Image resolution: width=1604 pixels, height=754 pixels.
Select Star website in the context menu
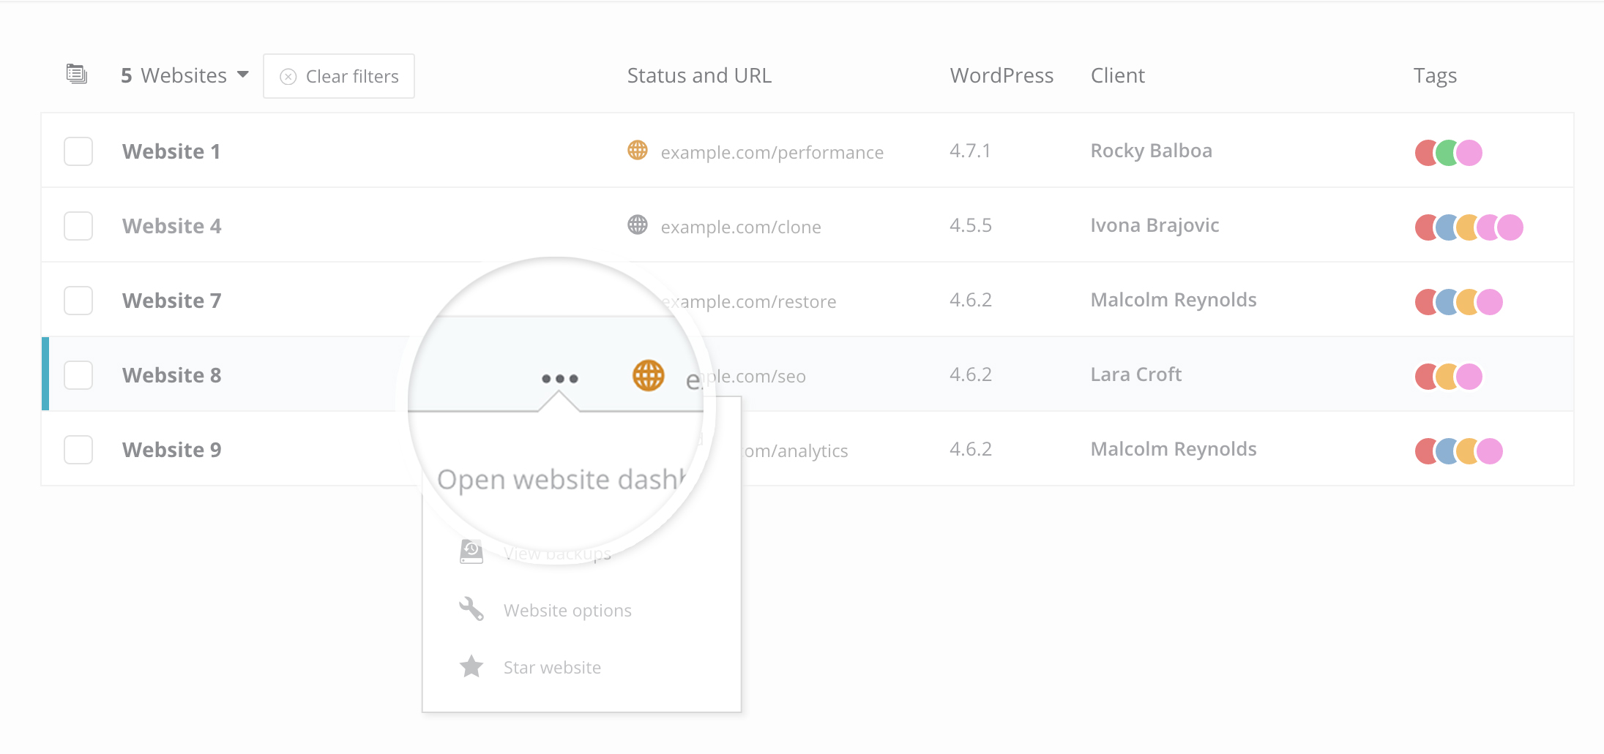click(552, 668)
